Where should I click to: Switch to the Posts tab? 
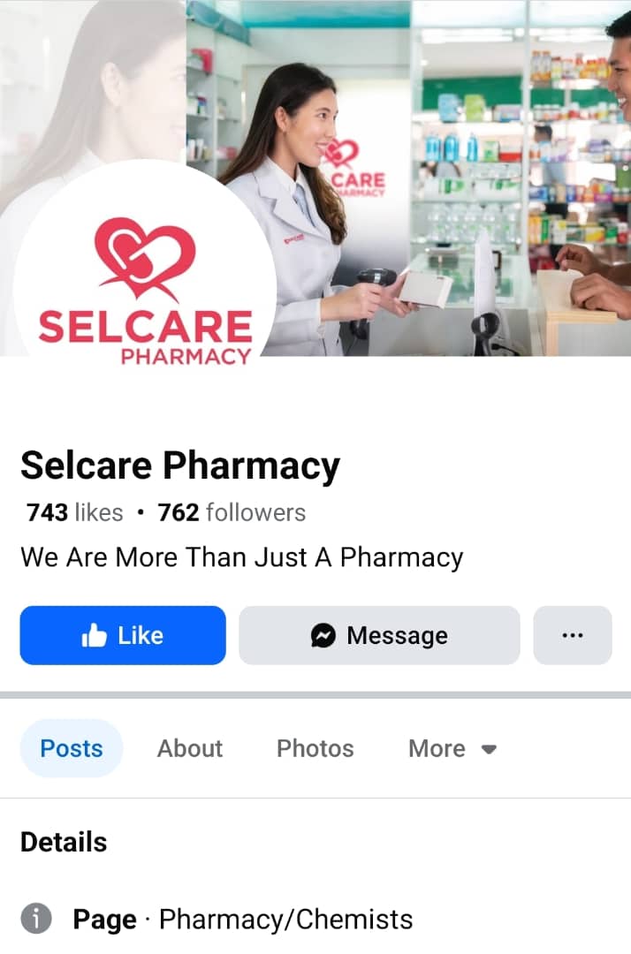coord(72,748)
